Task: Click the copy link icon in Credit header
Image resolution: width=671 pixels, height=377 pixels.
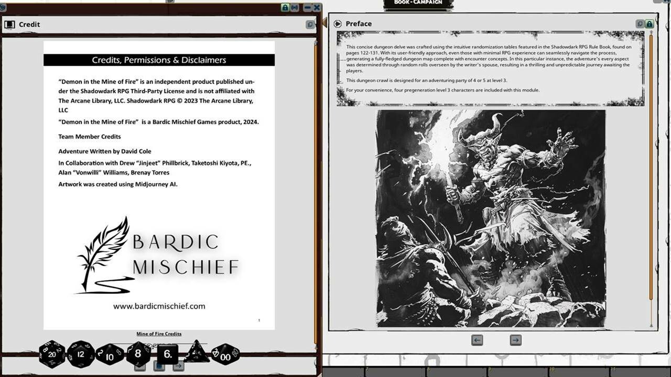Action: tap(310, 24)
